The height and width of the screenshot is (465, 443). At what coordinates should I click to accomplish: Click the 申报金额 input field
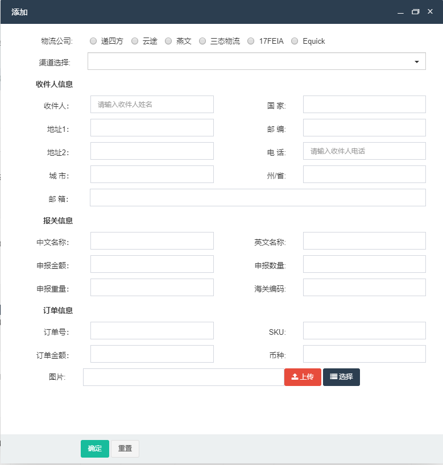152,264
